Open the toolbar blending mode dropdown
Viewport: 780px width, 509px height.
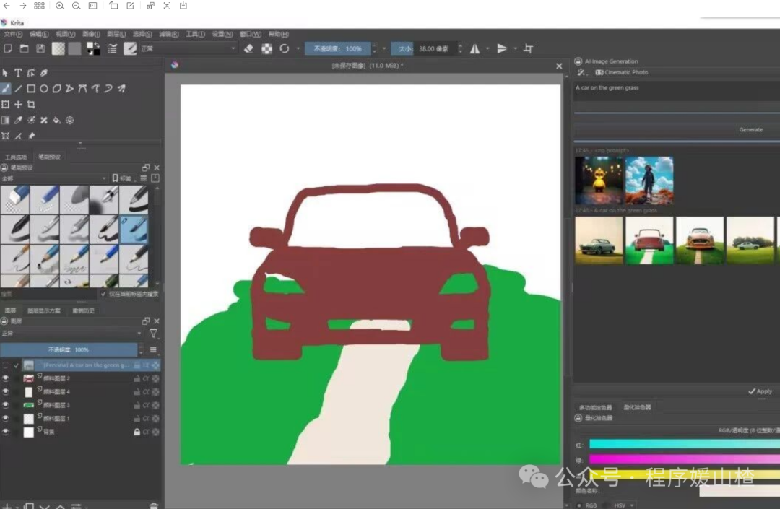click(x=187, y=48)
